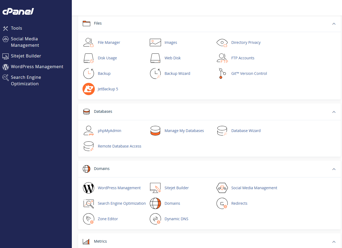Open the Web Disk link
Viewport: 342px width, 248px height.
click(x=173, y=58)
